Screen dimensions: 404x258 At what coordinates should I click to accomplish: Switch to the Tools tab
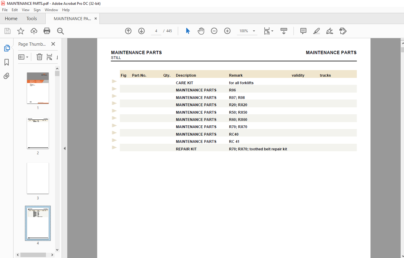point(32,19)
